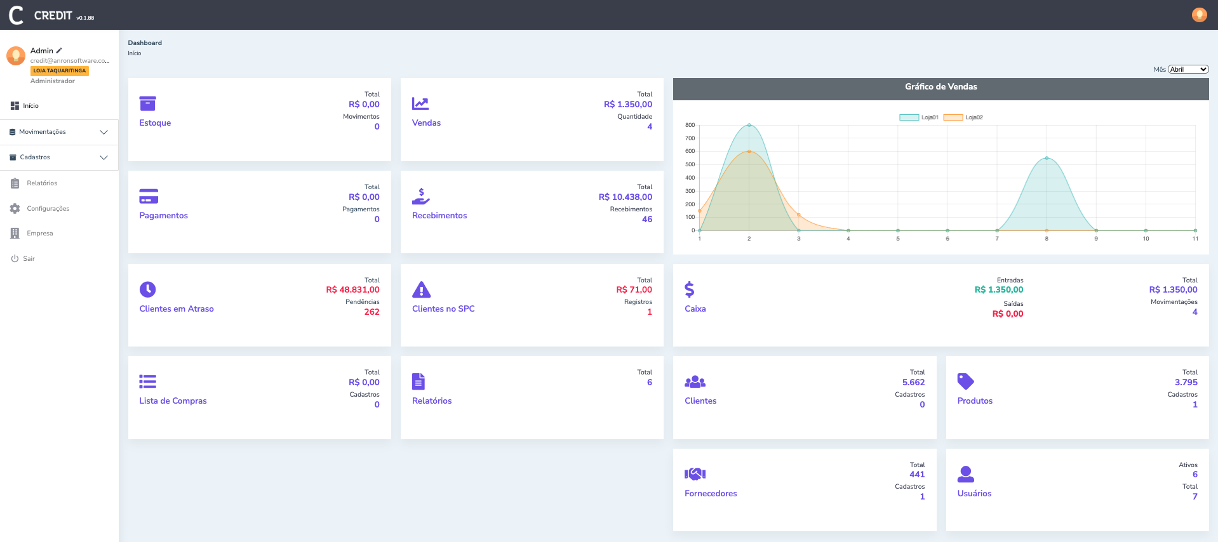
Task: Select Empresa in the sidebar menu
Action: (39, 234)
